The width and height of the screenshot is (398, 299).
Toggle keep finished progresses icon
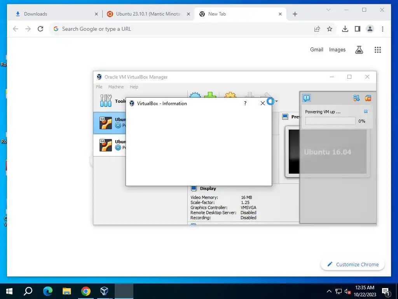368,98
